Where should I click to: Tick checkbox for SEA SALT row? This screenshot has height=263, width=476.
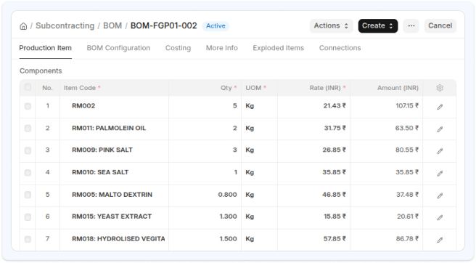28,173
